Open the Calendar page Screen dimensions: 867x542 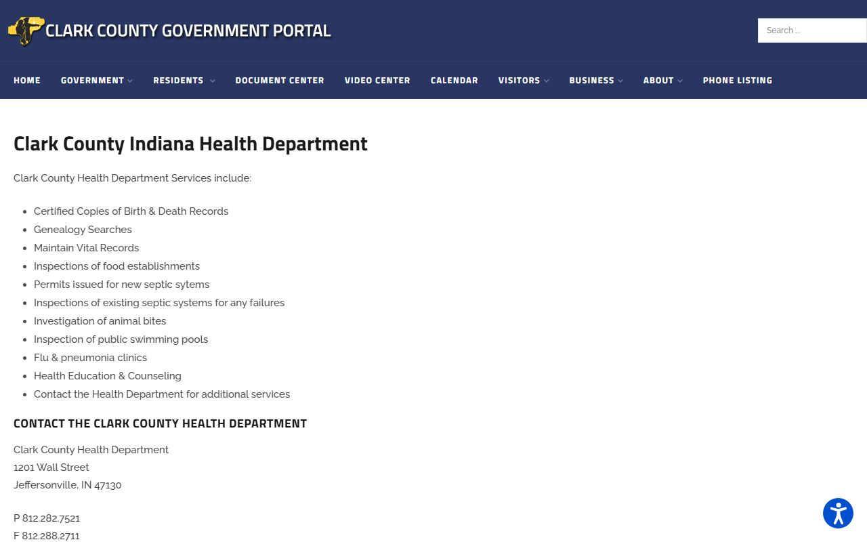[x=454, y=80]
